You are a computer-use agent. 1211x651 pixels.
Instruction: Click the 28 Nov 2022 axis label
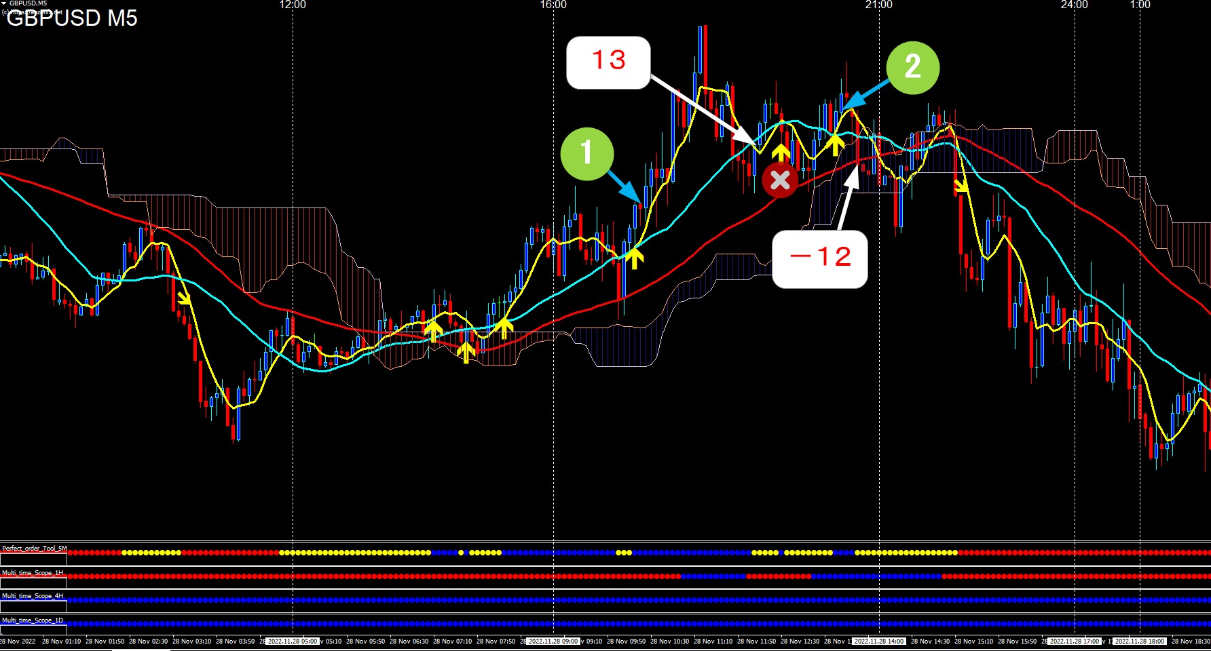pos(18,641)
